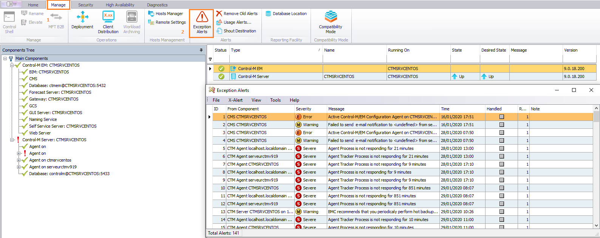Viewport: 600px width, 238px height.
Task: Open the View menu in Exception Alerts
Action: pyautogui.click(x=256, y=100)
